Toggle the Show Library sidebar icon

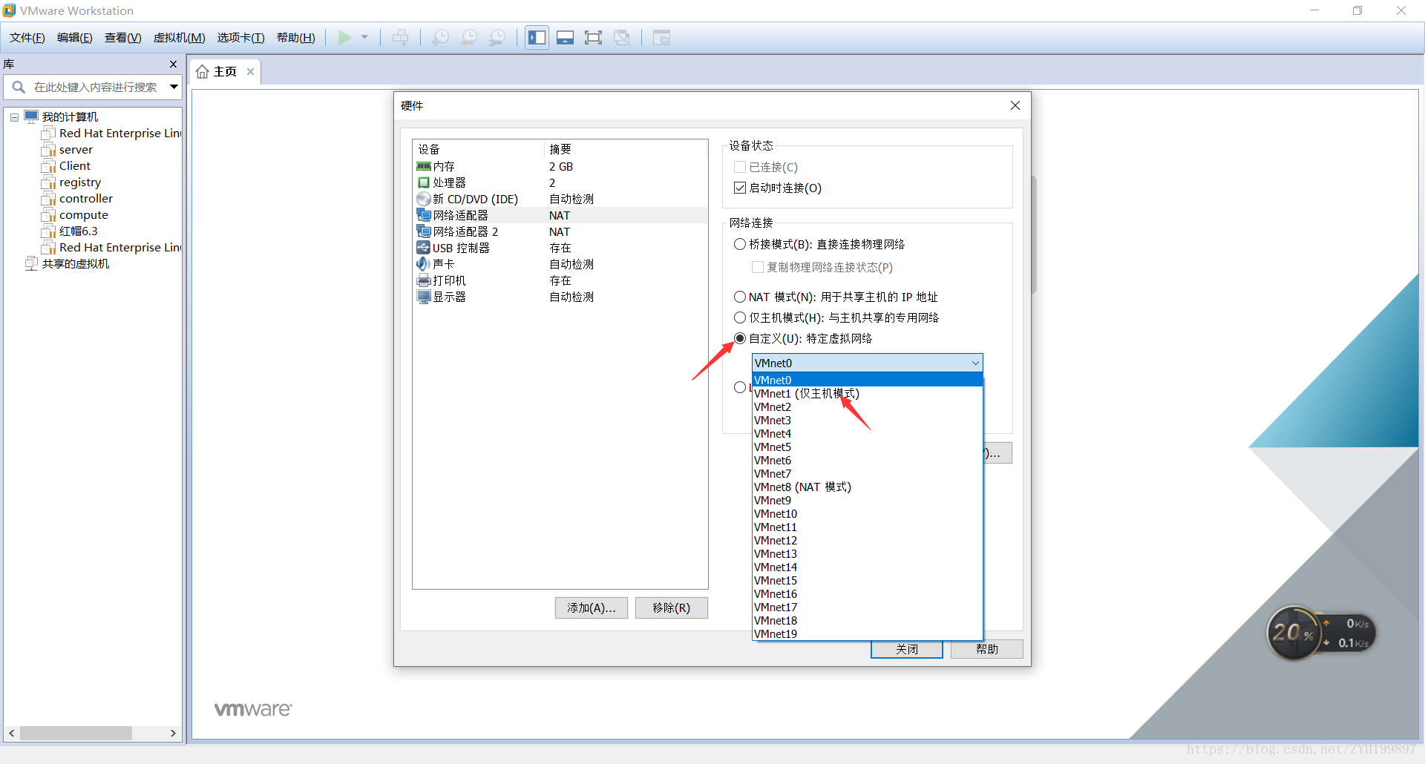[x=537, y=37]
